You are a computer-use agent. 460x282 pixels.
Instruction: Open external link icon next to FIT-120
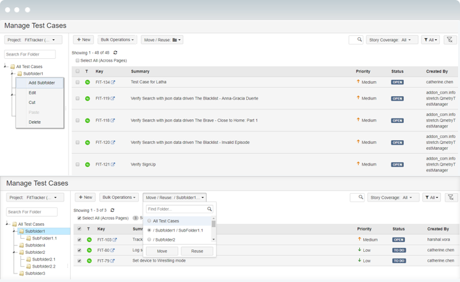click(x=113, y=143)
